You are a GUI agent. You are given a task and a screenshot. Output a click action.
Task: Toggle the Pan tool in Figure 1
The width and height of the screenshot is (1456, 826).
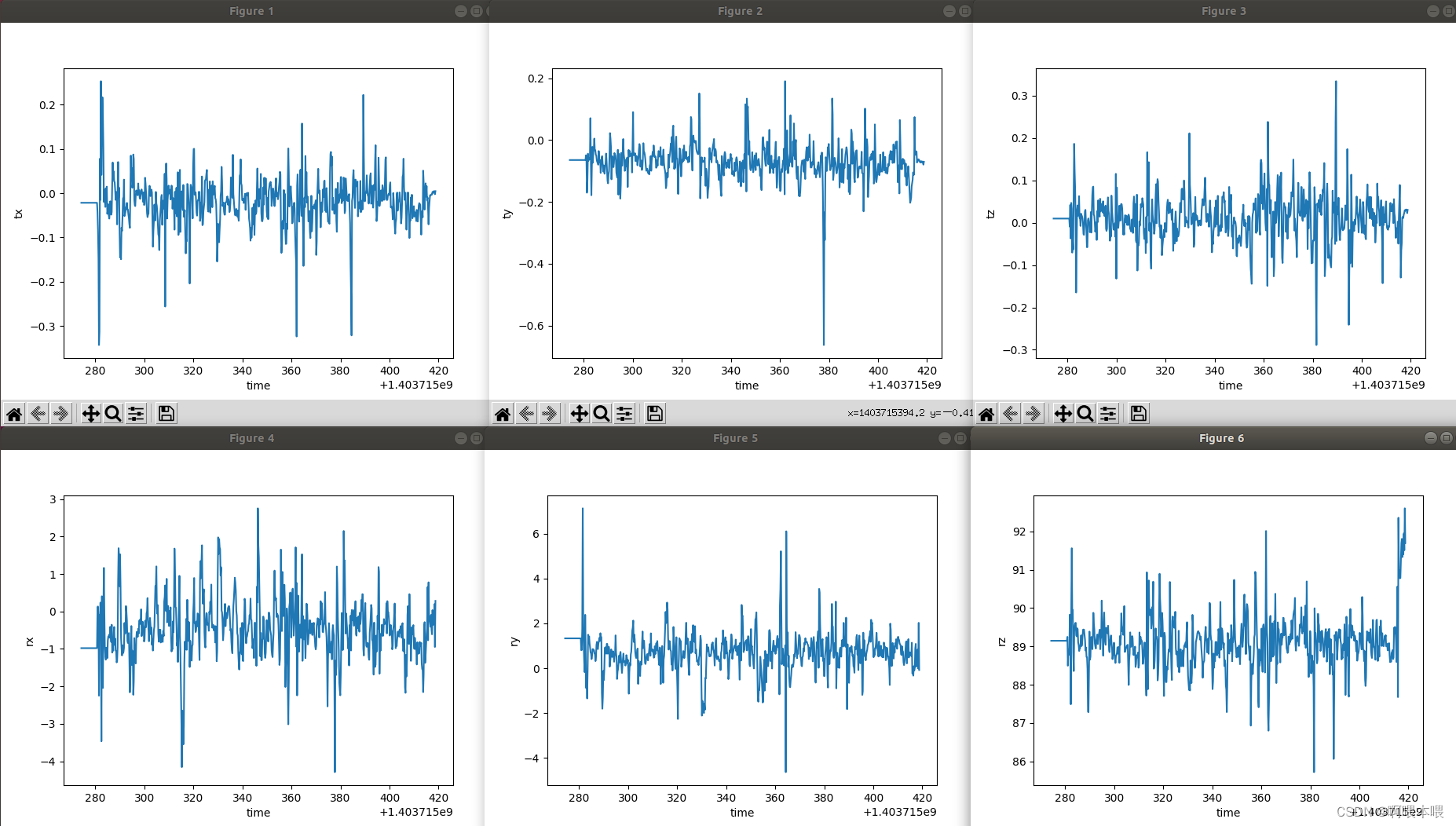[91, 414]
